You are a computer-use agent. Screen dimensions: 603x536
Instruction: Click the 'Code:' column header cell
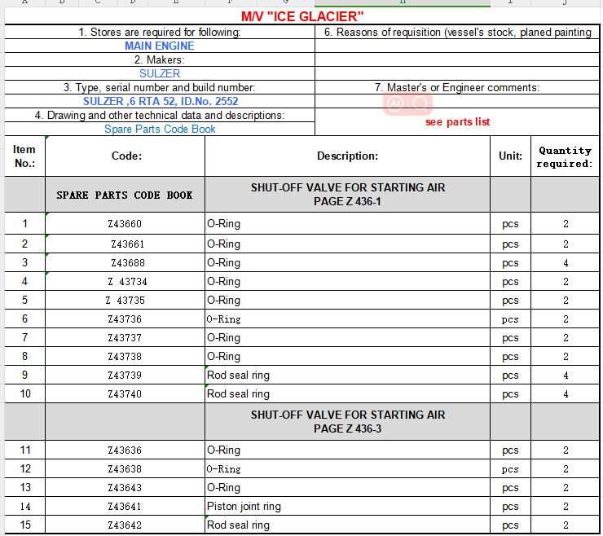(x=125, y=156)
